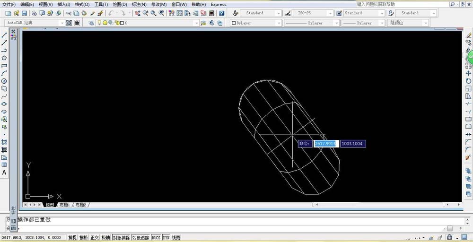Open the QuickCalc calculator icon

tap(211, 13)
